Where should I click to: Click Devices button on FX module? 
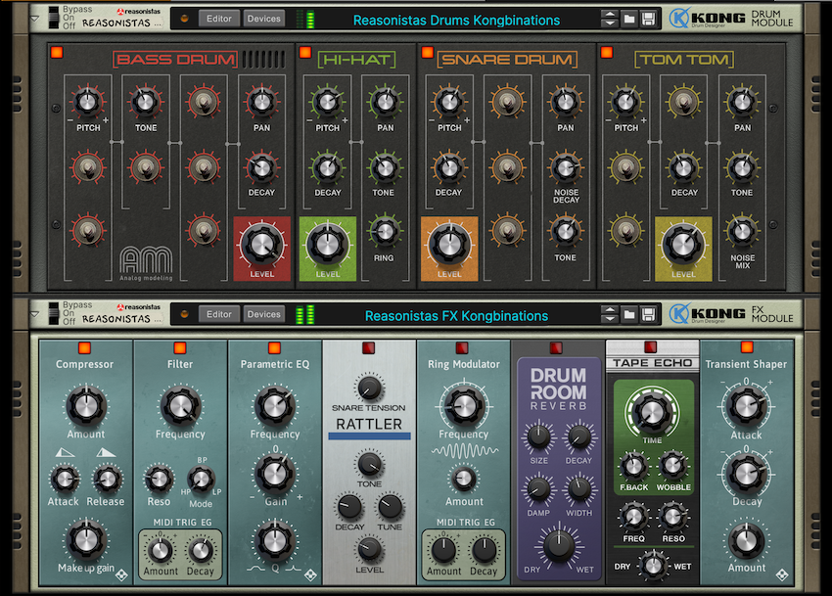point(263,314)
